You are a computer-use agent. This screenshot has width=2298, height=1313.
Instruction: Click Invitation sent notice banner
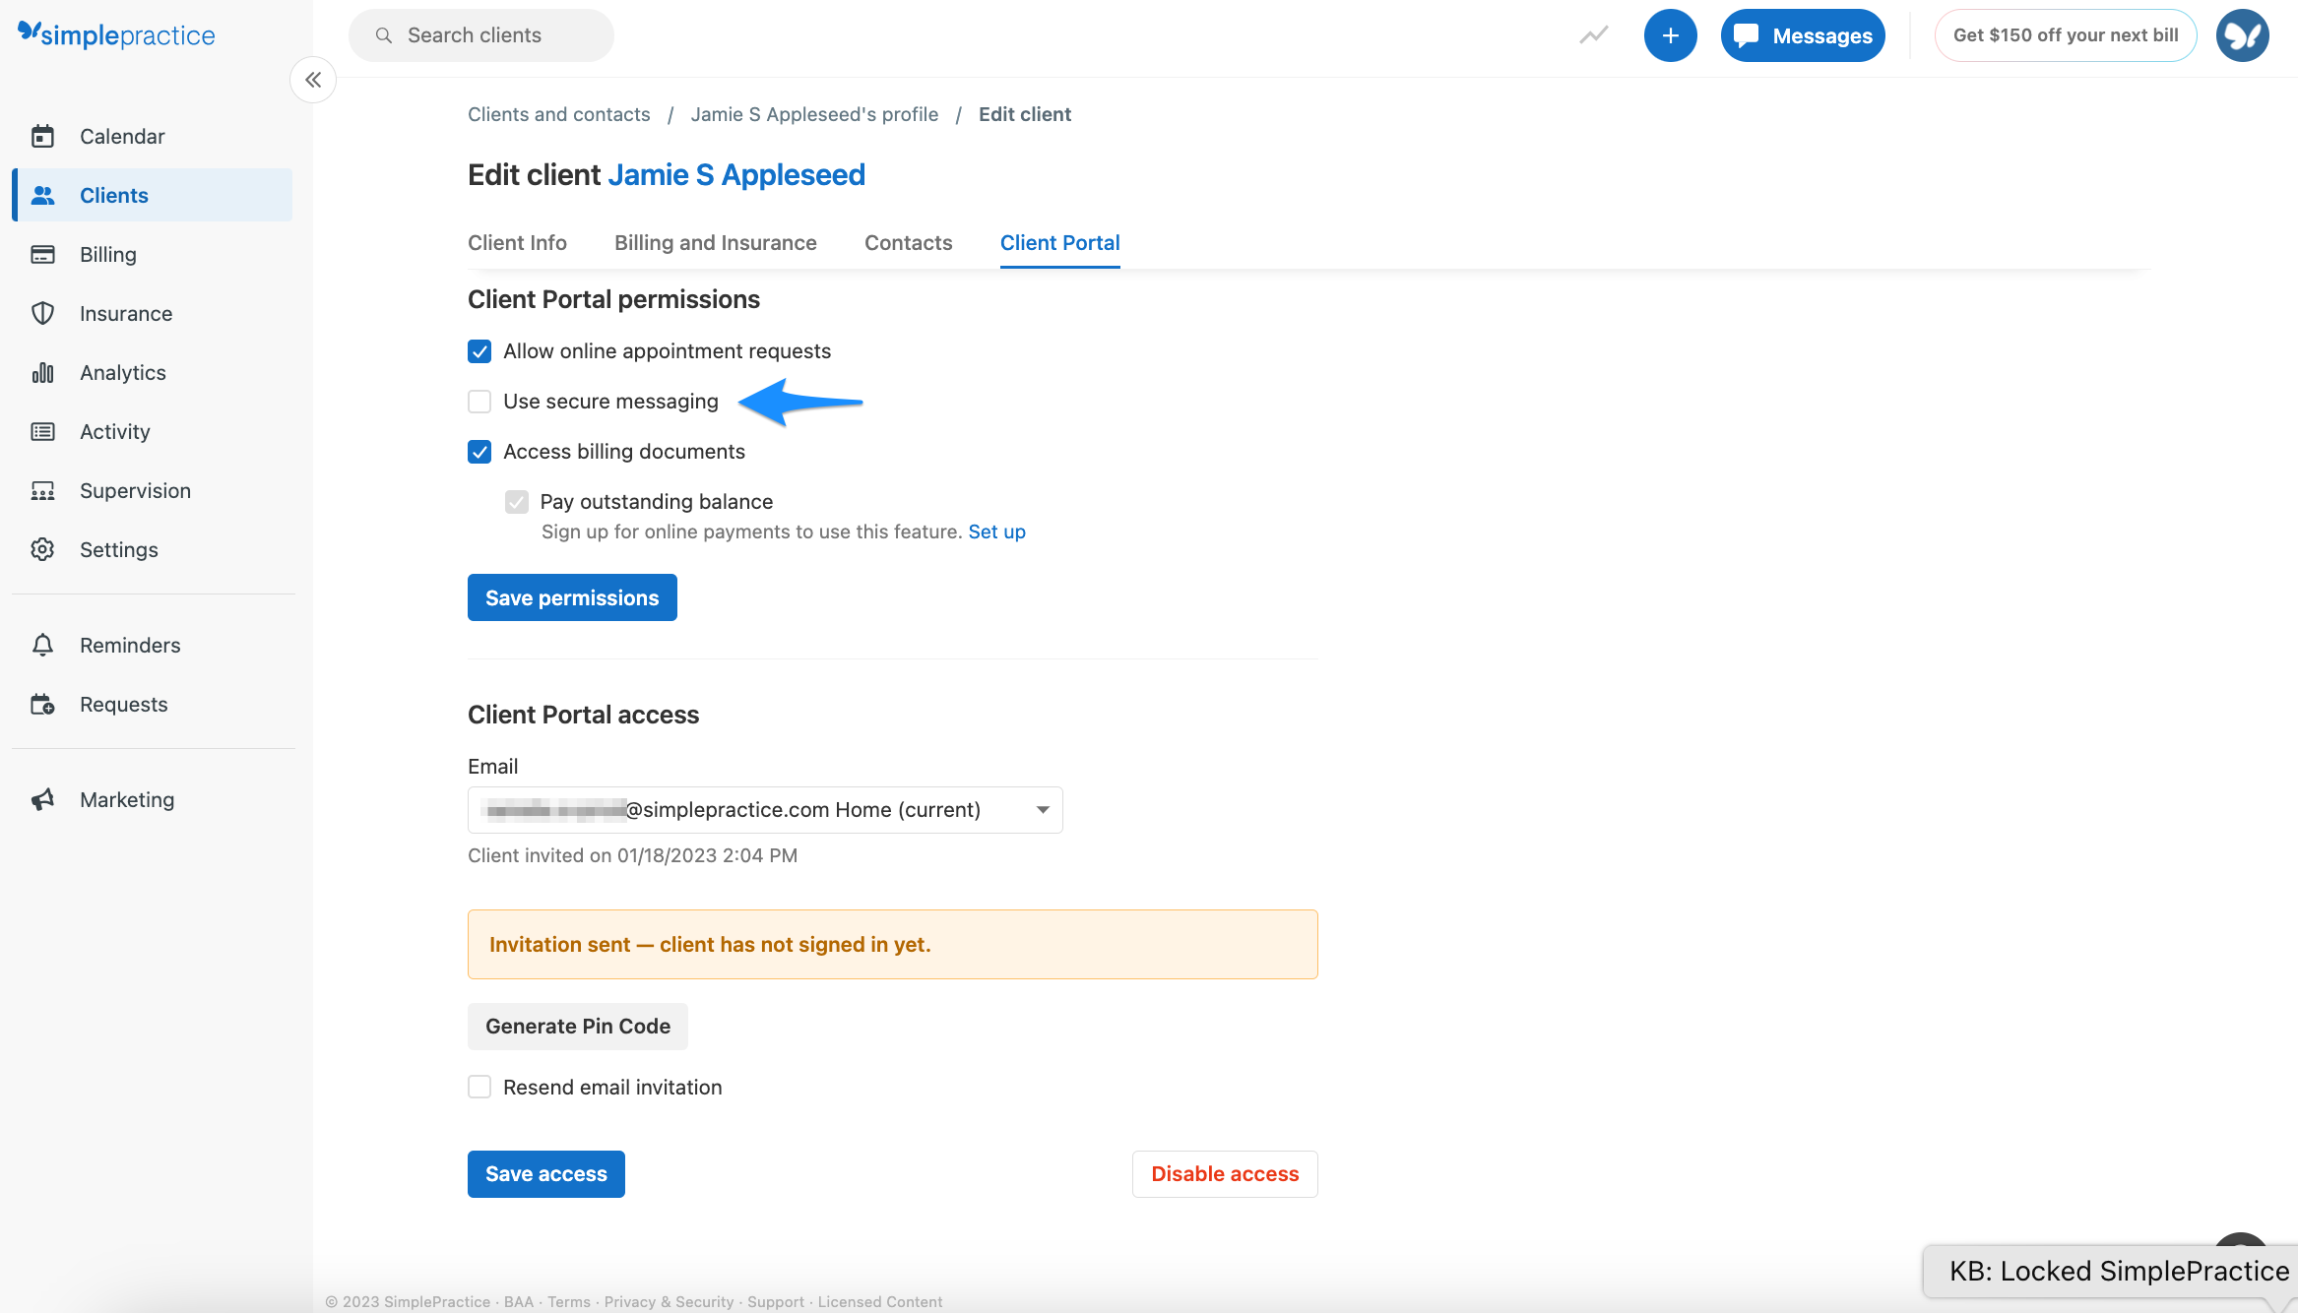pos(893,944)
